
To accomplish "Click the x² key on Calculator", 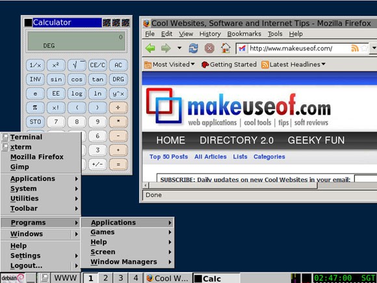I will [56, 65].
